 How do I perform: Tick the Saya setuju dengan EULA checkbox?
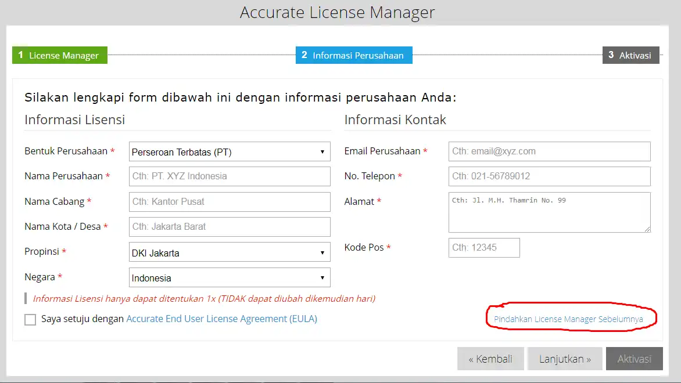click(x=30, y=320)
